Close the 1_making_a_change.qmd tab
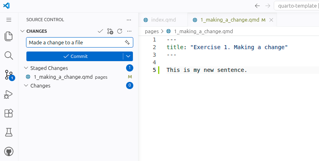The image size is (319, 161). point(271,20)
